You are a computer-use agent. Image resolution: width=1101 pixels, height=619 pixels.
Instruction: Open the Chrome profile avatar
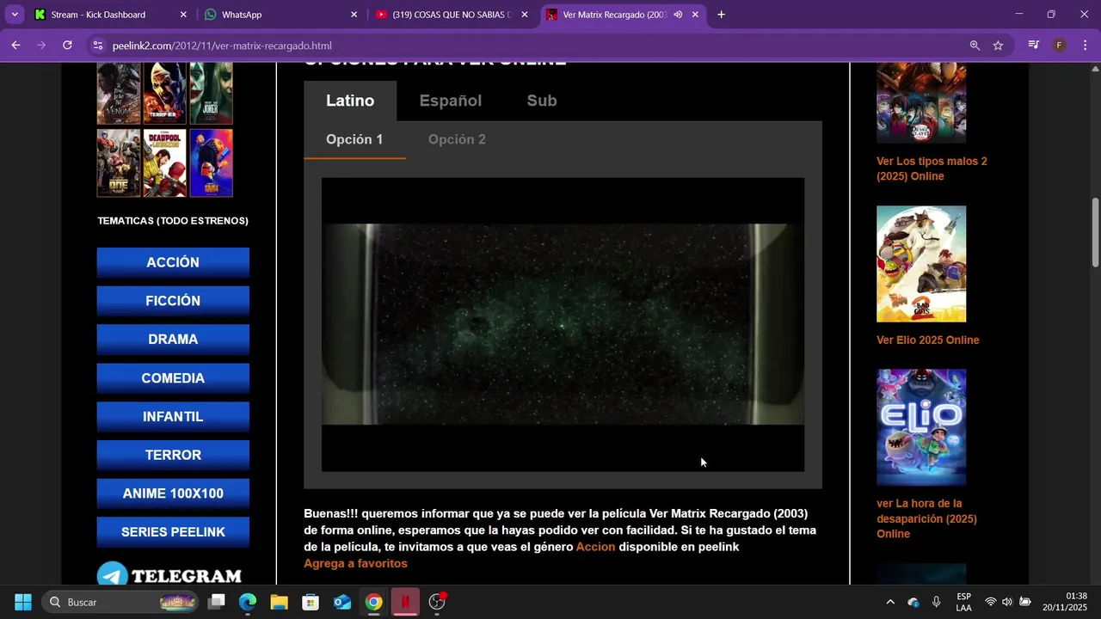point(1060,46)
